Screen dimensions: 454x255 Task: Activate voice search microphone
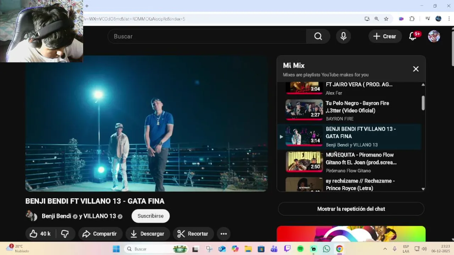click(x=343, y=36)
